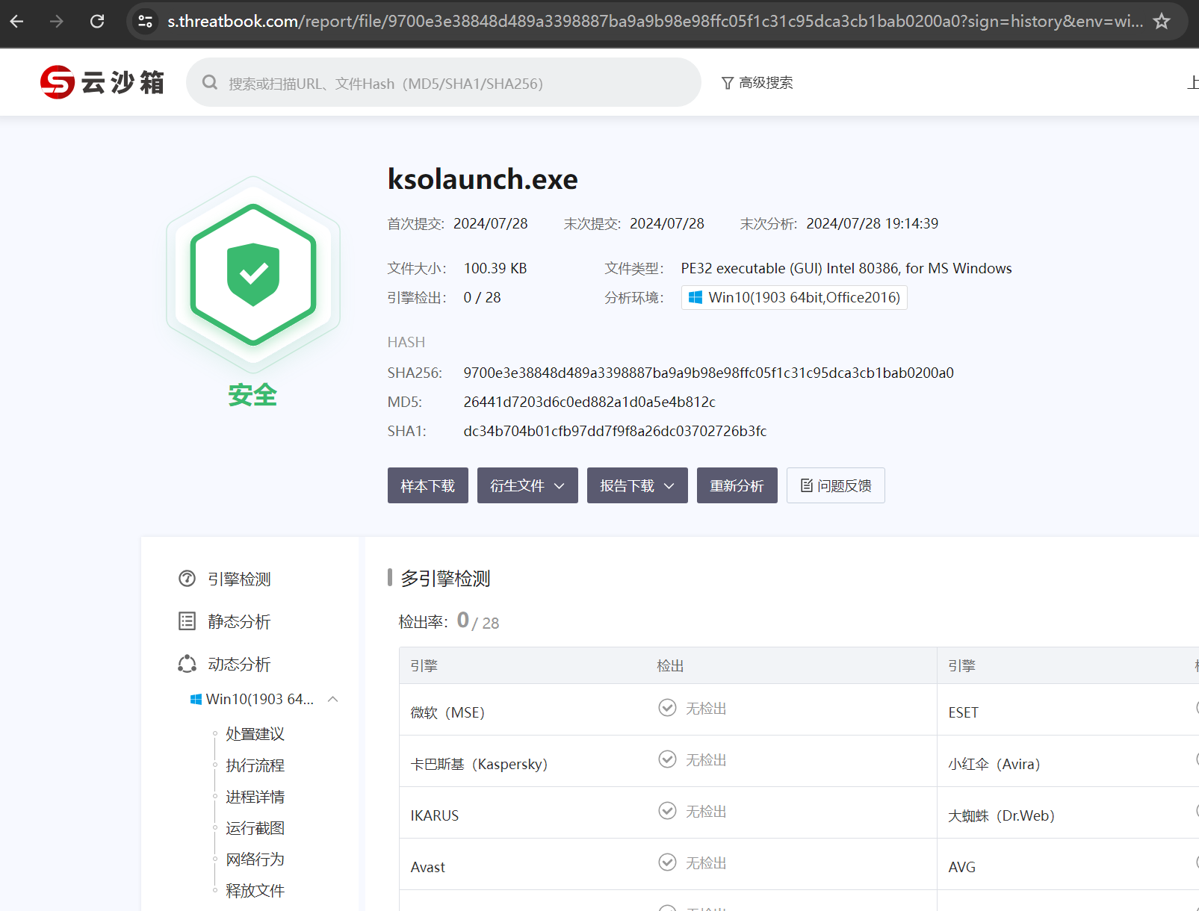
Task: Select the SHA1 hash value
Action: 615,431
